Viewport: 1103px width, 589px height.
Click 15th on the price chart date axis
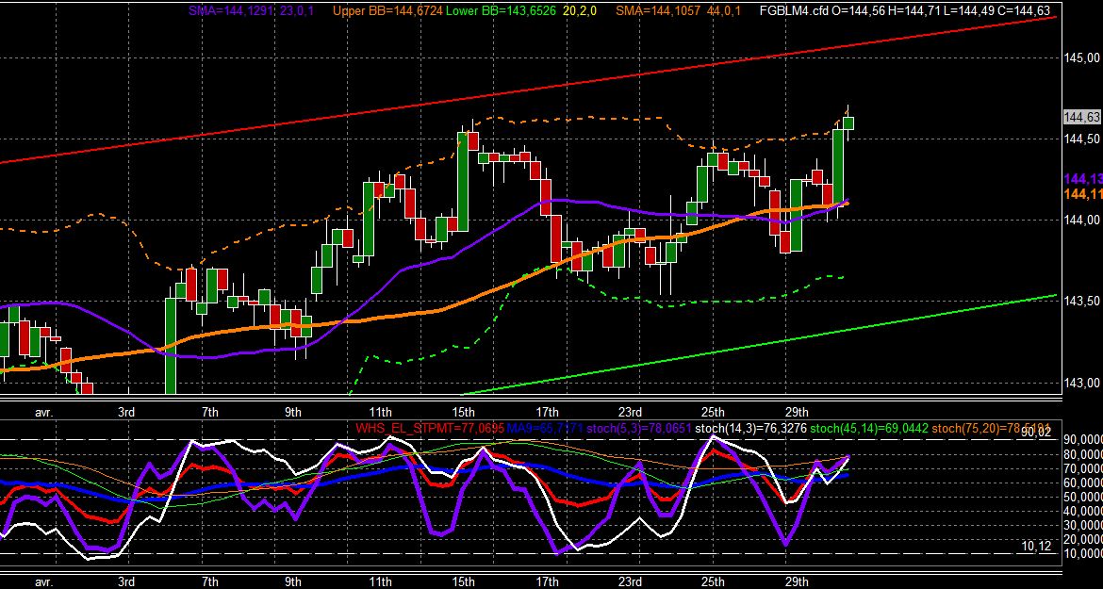coord(464,411)
